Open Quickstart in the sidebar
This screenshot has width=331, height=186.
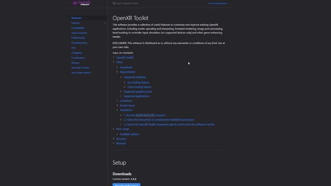(77, 18)
